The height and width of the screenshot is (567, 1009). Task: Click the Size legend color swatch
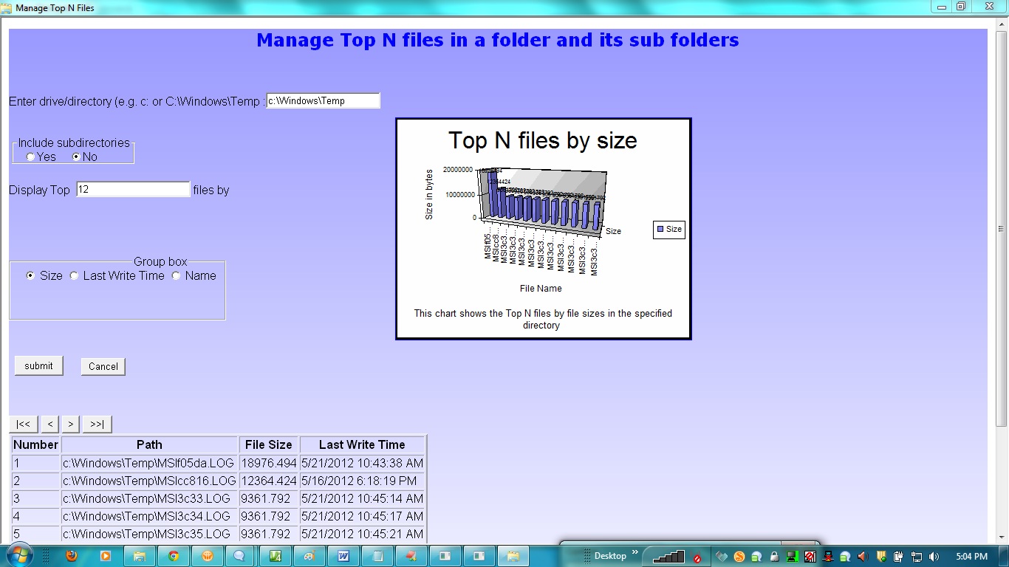tap(660, 230)
